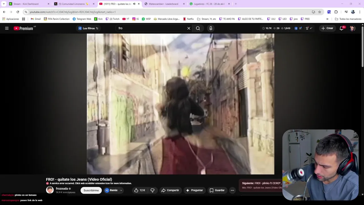This screenshot has width=364, height=205.
Task: Close the Jugadores FC 26 tab
Action: (x=229, y=4)
